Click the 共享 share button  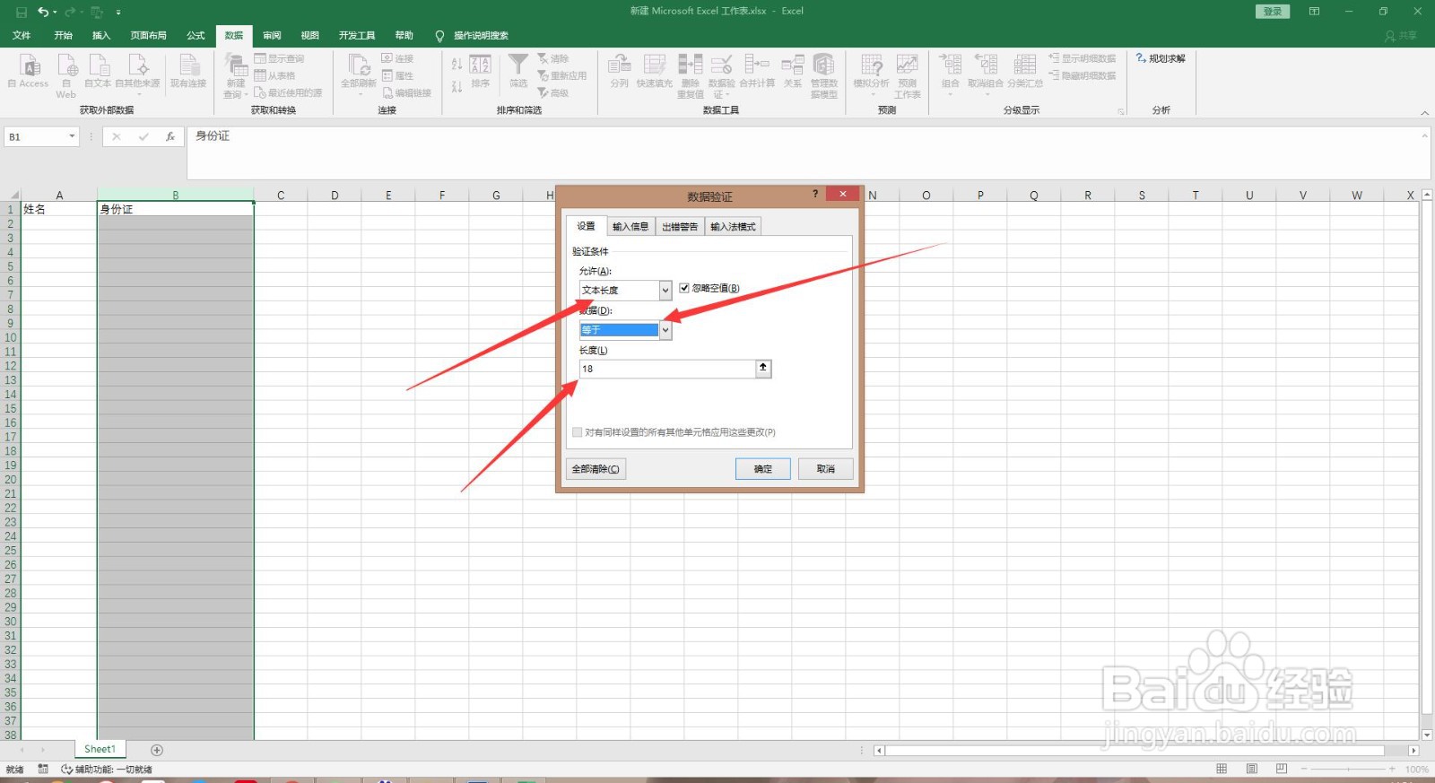click(x=1401, y=35)
